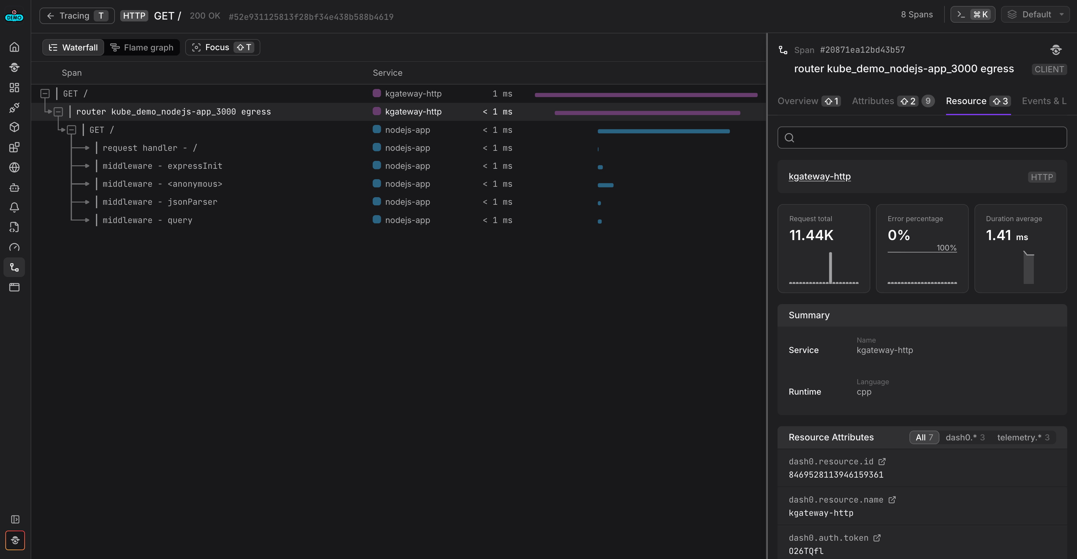Open the Overview tab

click(797, 101)
